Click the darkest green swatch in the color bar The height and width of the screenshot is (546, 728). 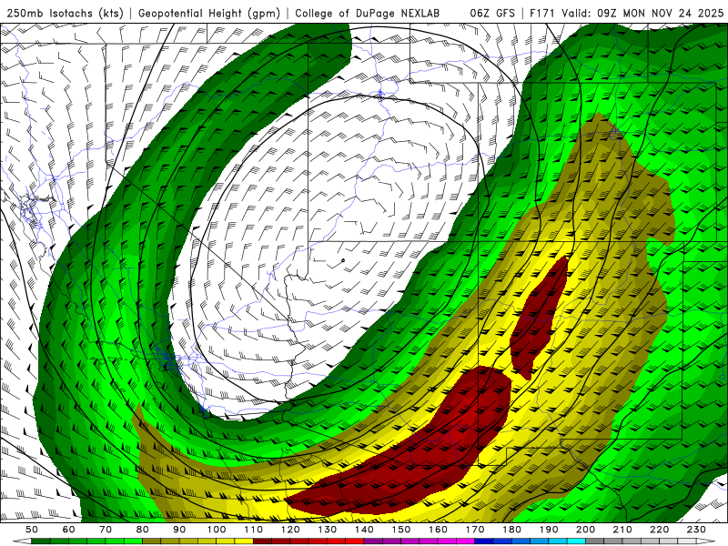[x=41, y=541]
